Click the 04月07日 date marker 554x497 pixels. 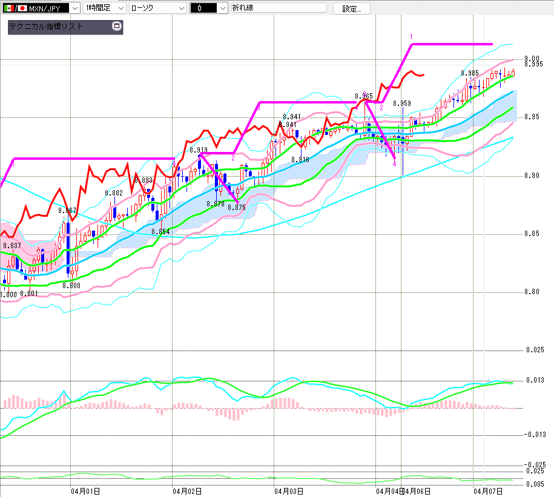click(488, 491)
